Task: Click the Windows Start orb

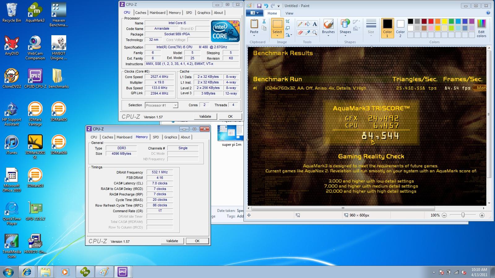Action: click(8, 272)
